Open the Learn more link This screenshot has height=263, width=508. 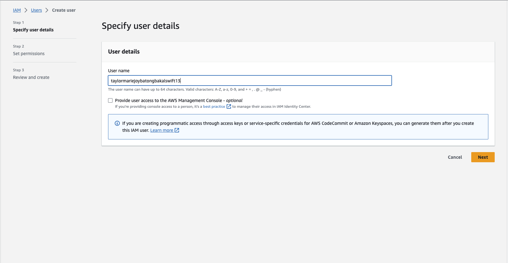pyautogui.click(x=162, y=130)
